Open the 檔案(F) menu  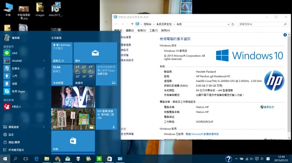click(118, 31)
